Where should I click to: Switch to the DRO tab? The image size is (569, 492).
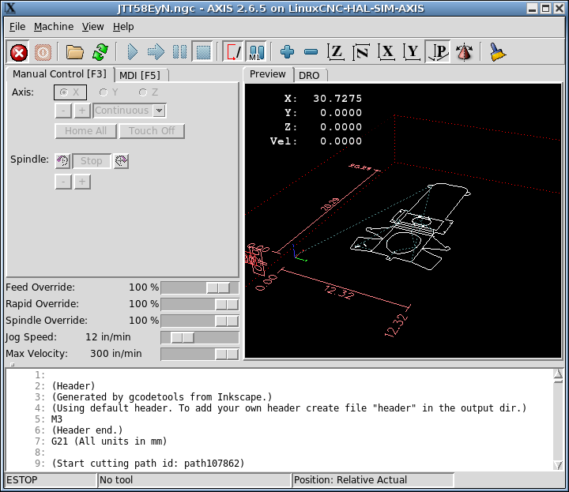pos(309,75)
